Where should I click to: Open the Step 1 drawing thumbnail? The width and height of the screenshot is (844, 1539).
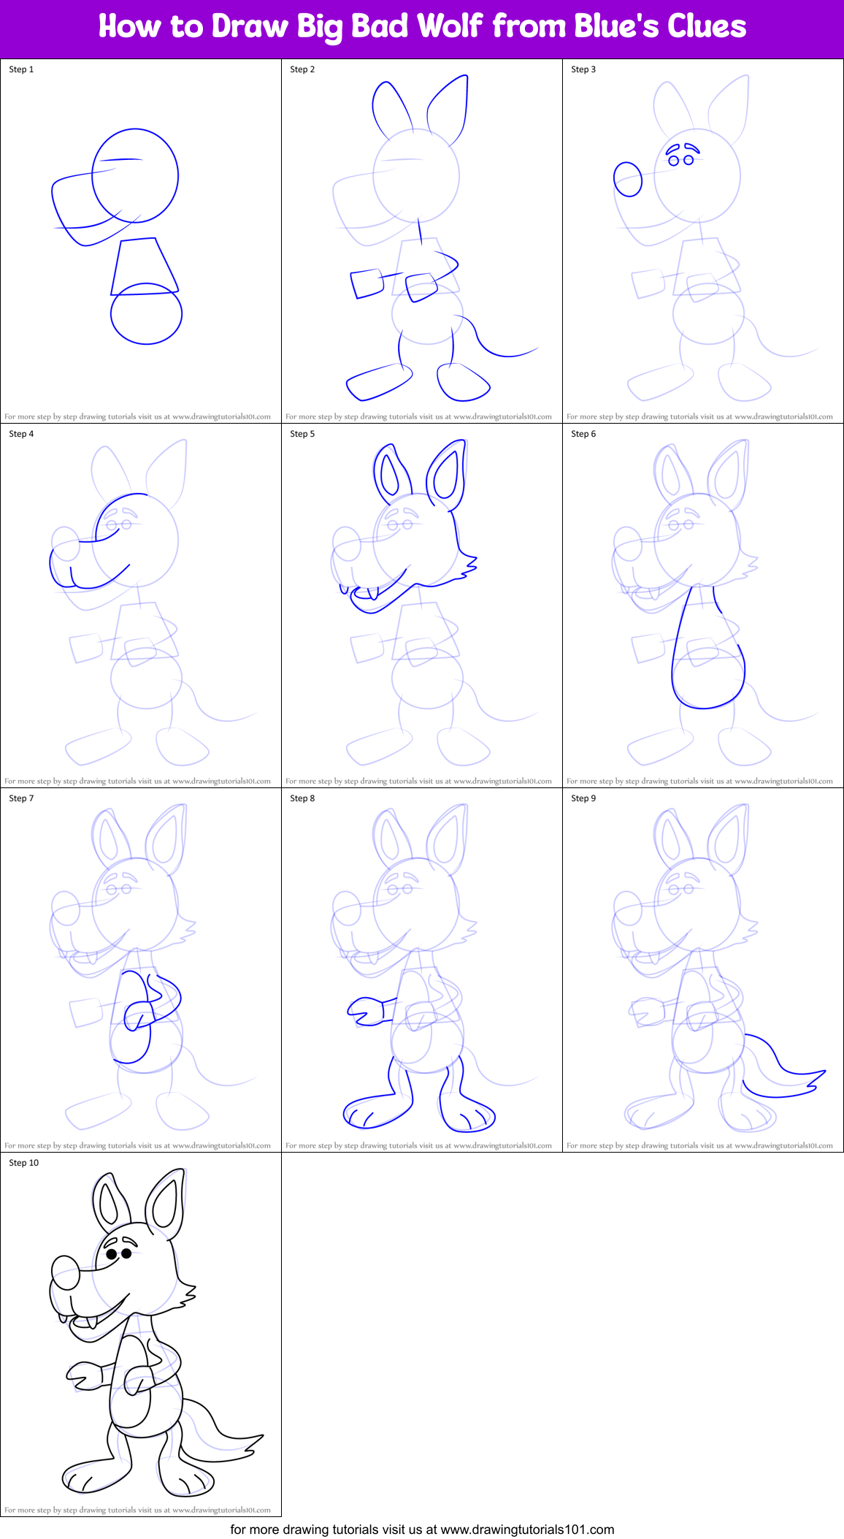pyautogui.click(x=141, y=240)
